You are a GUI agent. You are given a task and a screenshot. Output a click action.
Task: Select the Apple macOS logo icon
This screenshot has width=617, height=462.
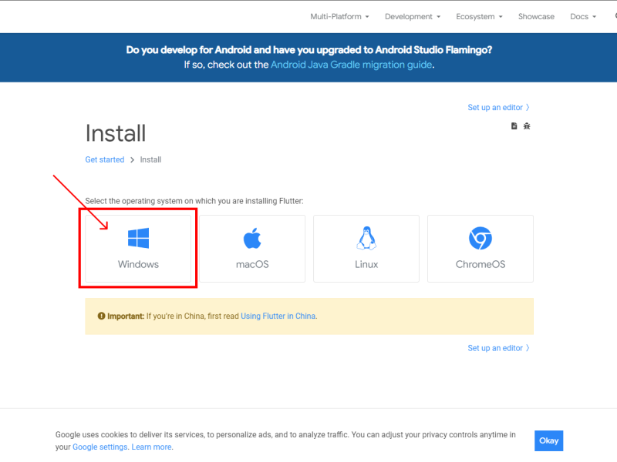point(252,238)
